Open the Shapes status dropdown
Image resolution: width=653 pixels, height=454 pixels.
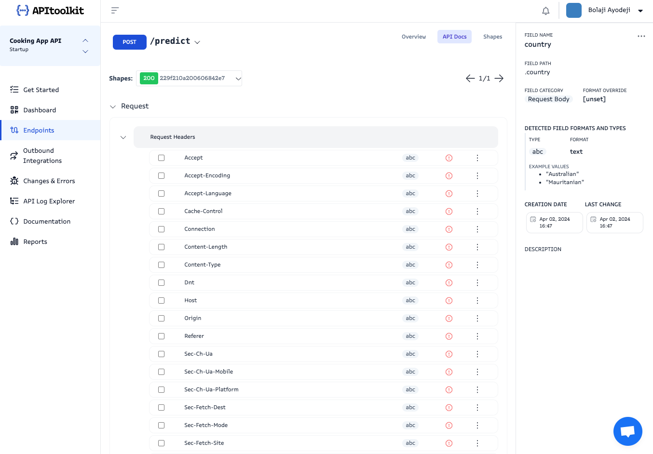pyautogui.click(x=238, y=78)
